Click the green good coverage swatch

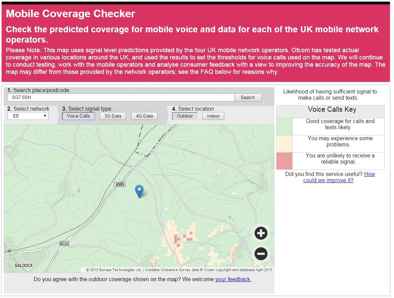point(284,126)
